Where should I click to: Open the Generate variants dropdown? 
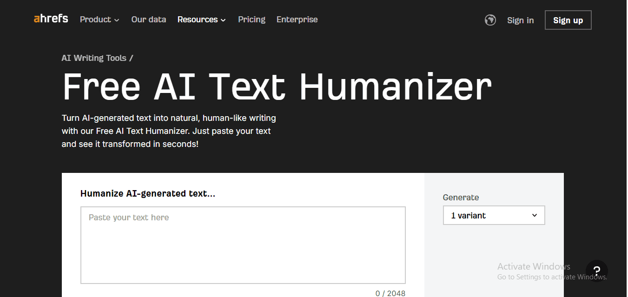(x=494, y=215)
